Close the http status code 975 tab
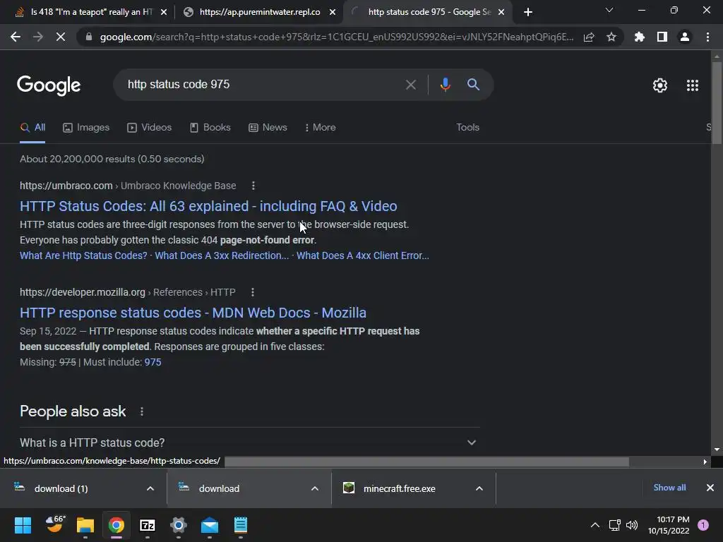Viewport: 723px width, 542px height. tap(501, 12)
